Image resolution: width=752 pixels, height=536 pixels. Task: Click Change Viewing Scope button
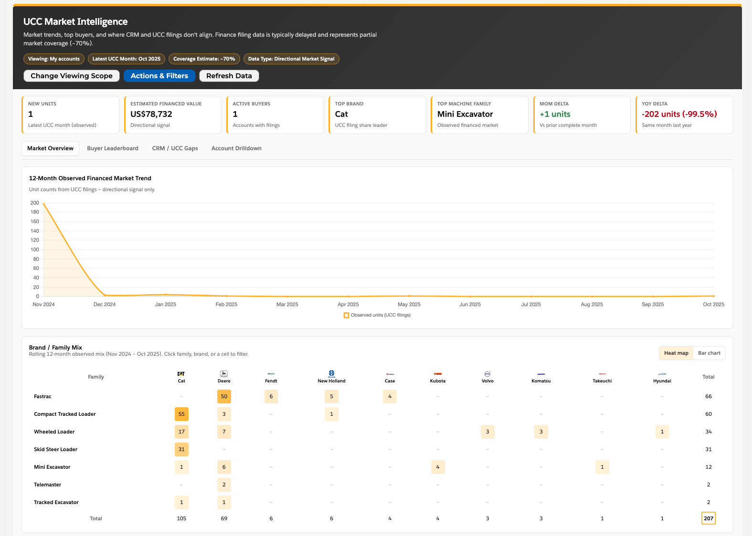pyautogui.click(x=72, y=76)
